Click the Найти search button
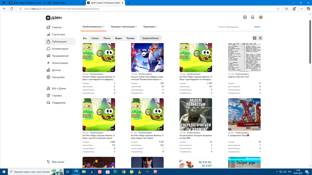This screenshot has width=312, height=175. (x=257, y=27)
